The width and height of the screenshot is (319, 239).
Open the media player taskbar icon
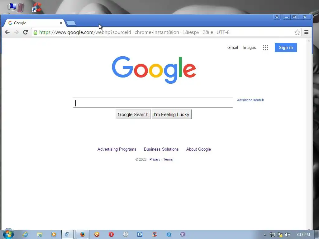[54, 235]
